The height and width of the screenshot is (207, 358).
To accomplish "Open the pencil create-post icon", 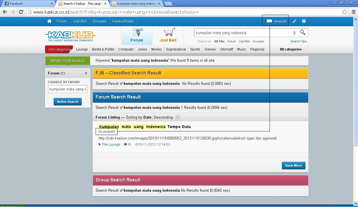I will pos(294,21).
